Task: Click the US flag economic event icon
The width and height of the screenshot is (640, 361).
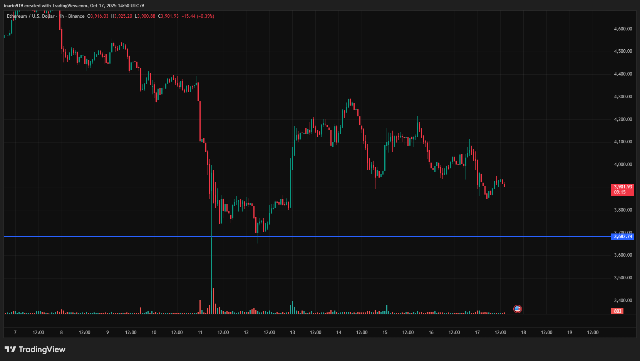Action: pyautogui.click(x=518, y=309)
